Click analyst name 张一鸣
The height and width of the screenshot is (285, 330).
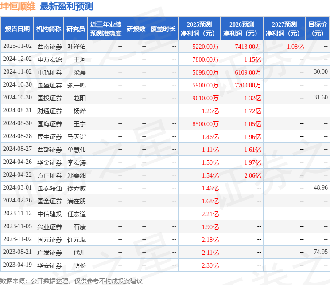76,85
